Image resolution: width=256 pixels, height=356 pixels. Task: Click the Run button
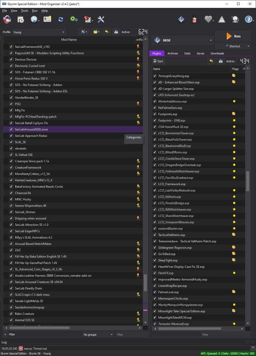pyautogui.click(x=233, y=36)
